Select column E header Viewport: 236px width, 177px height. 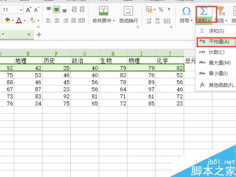point(28,54)
